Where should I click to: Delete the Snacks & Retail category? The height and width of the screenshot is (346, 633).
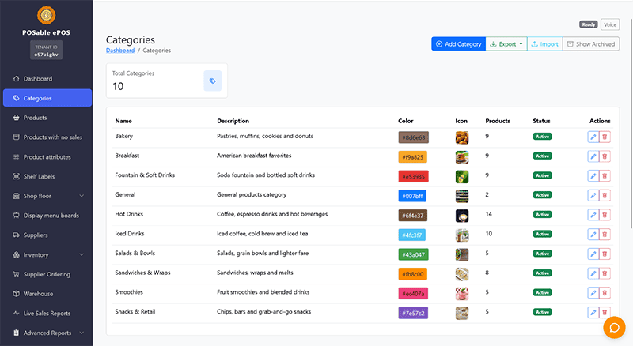click(605, 313)
